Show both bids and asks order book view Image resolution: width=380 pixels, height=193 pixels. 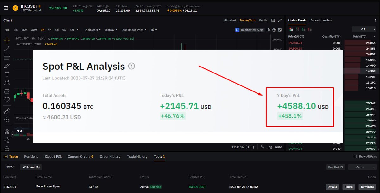[x=292, y=29]
